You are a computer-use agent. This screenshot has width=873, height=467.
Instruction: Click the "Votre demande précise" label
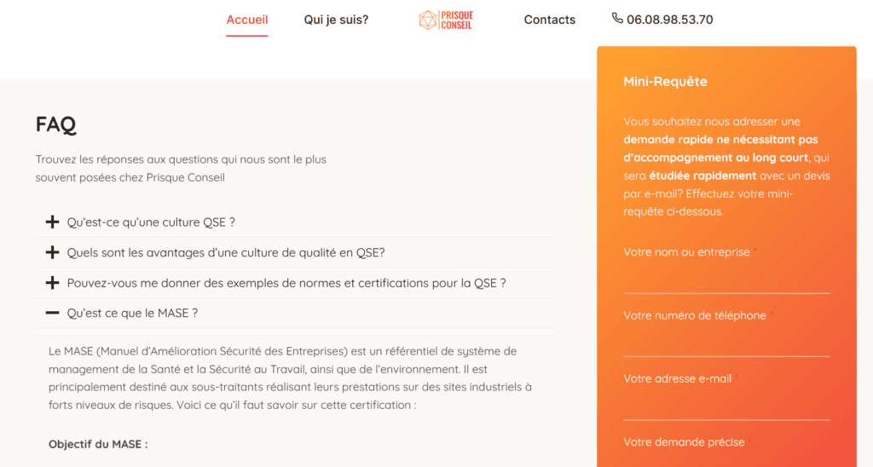point(684,442)
